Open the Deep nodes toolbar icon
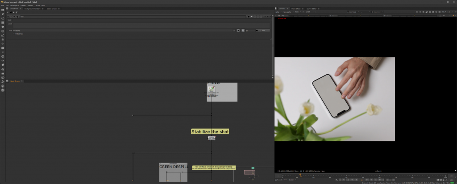Viewport: 457px width, 184px height. click(3, 56)
